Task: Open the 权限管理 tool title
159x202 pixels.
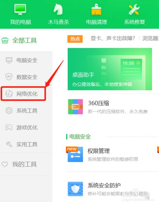Action: (x=99, y=151)
